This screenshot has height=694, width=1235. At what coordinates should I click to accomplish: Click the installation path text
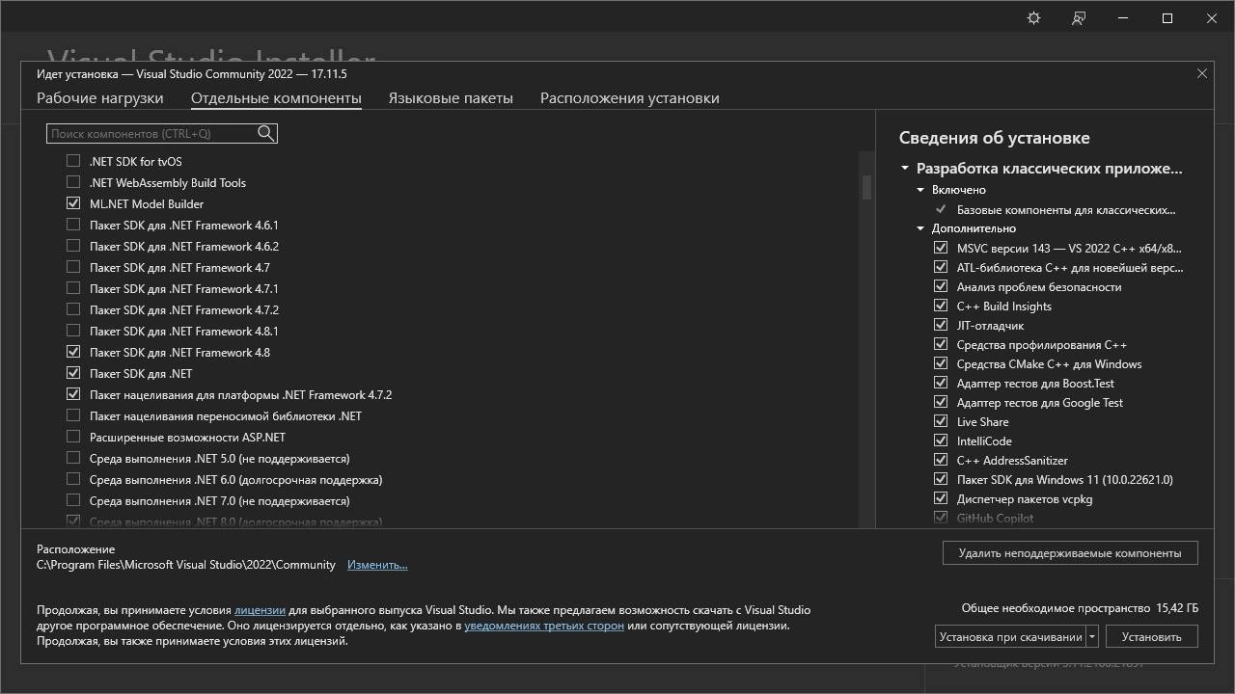click(x=186, y=565)
